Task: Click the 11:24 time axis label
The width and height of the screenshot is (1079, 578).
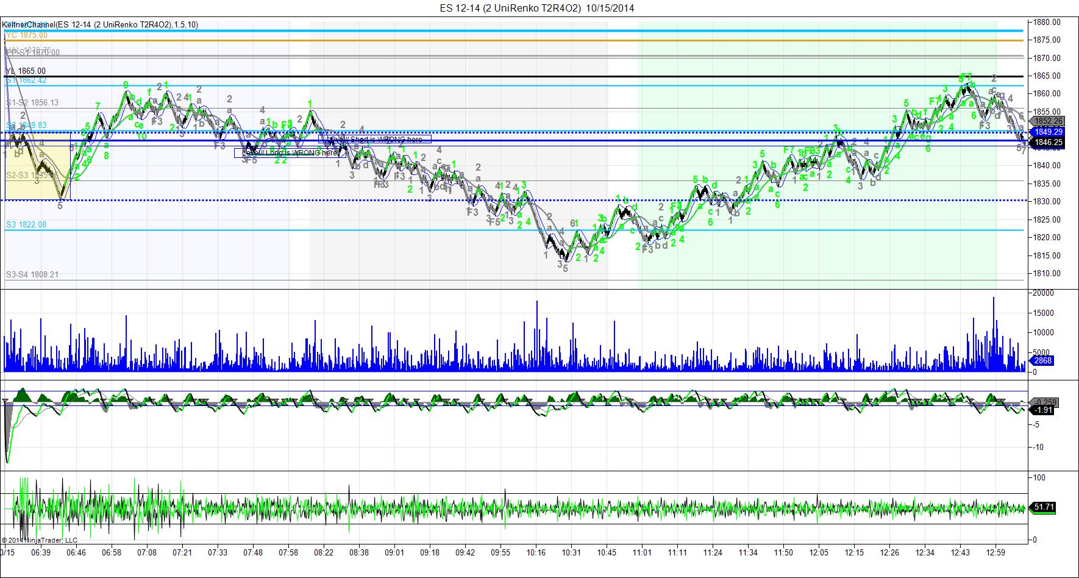Action: coord(713,553)
